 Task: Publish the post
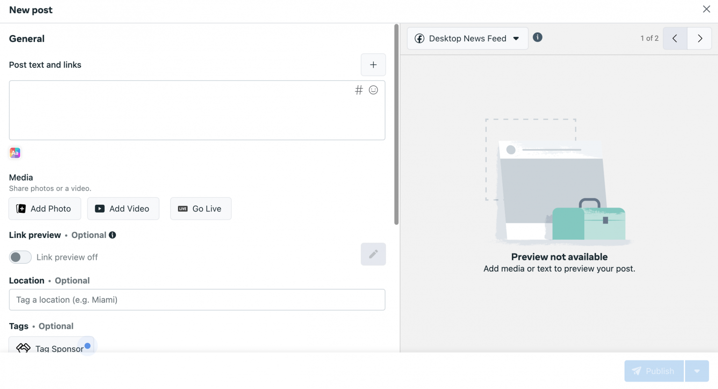click(x=653, y=371)
